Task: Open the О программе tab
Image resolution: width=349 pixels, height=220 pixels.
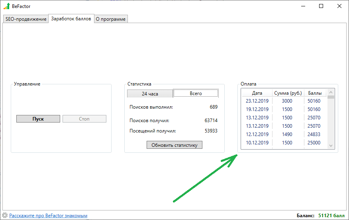Action: 111,19
